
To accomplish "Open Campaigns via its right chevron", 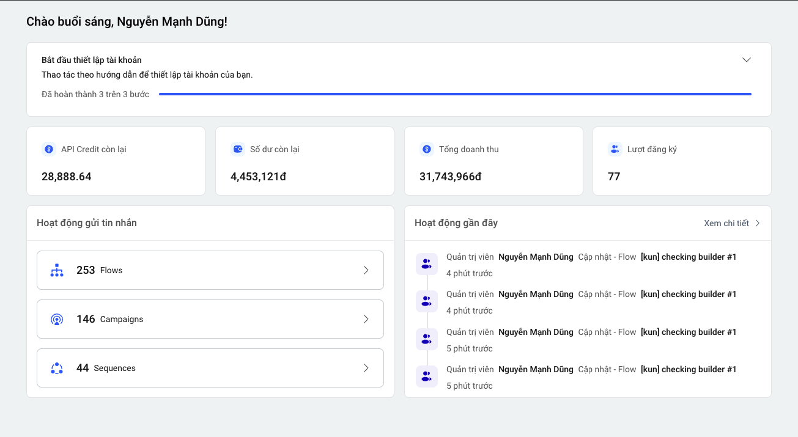I will [x=366, y=319].
